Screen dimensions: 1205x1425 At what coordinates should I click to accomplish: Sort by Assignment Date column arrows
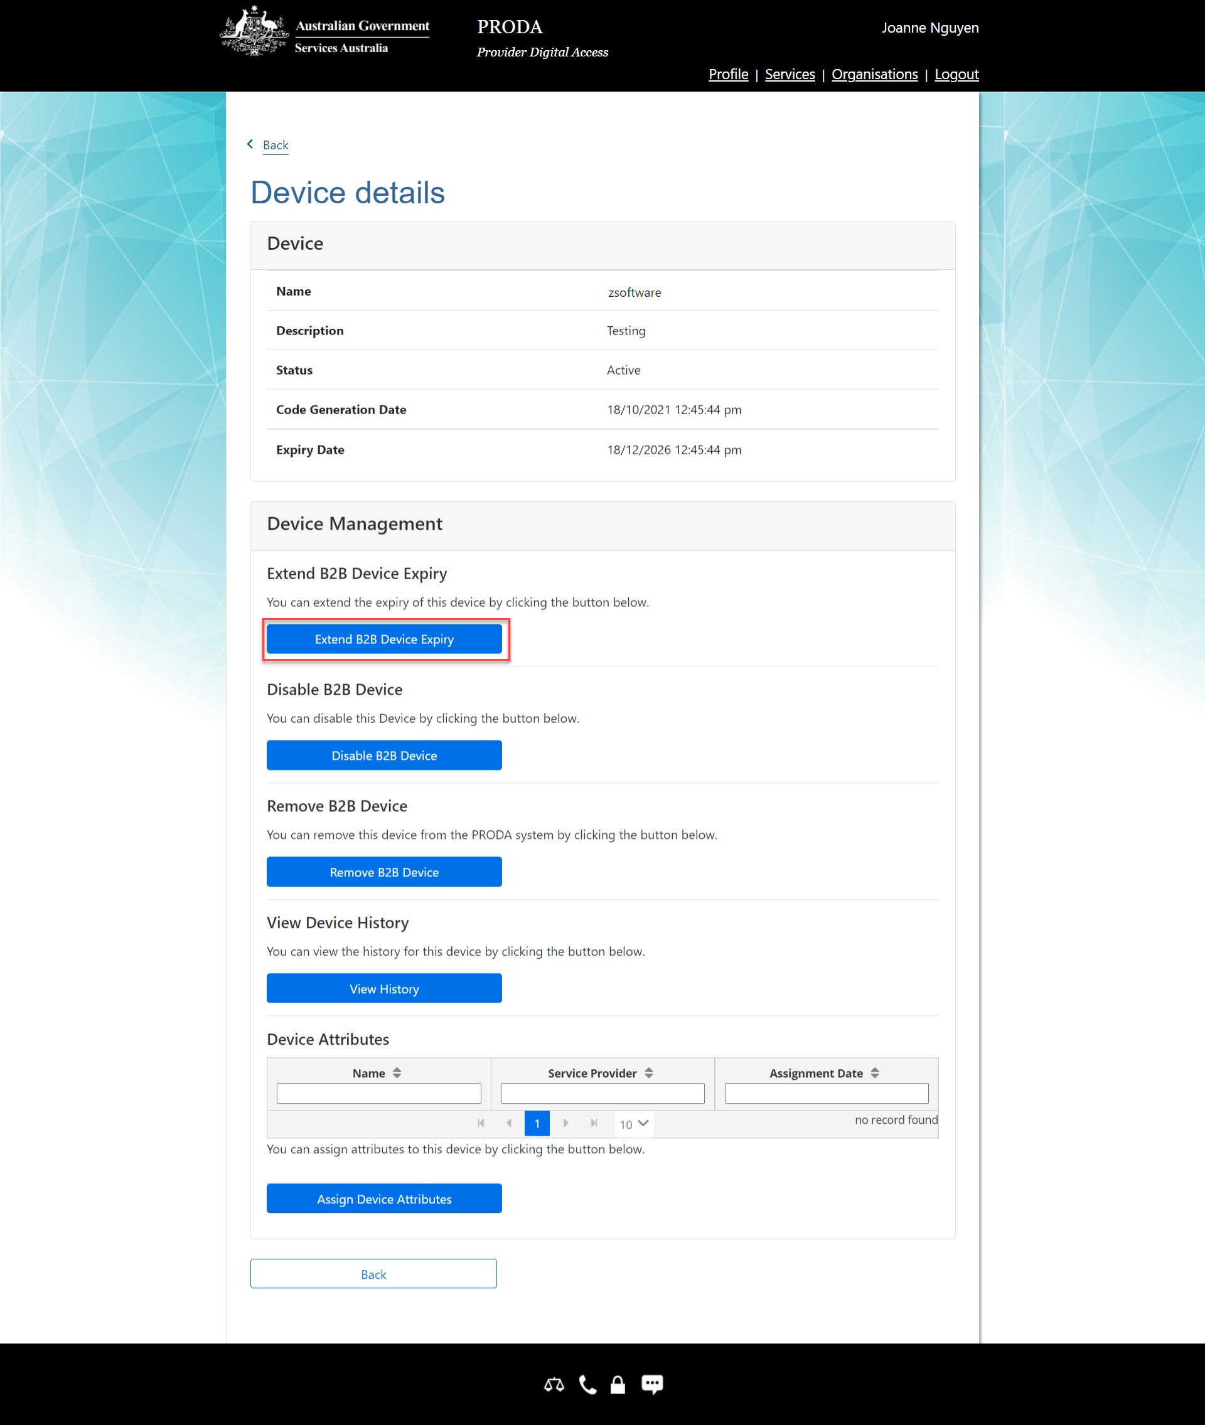point(874,1073)
